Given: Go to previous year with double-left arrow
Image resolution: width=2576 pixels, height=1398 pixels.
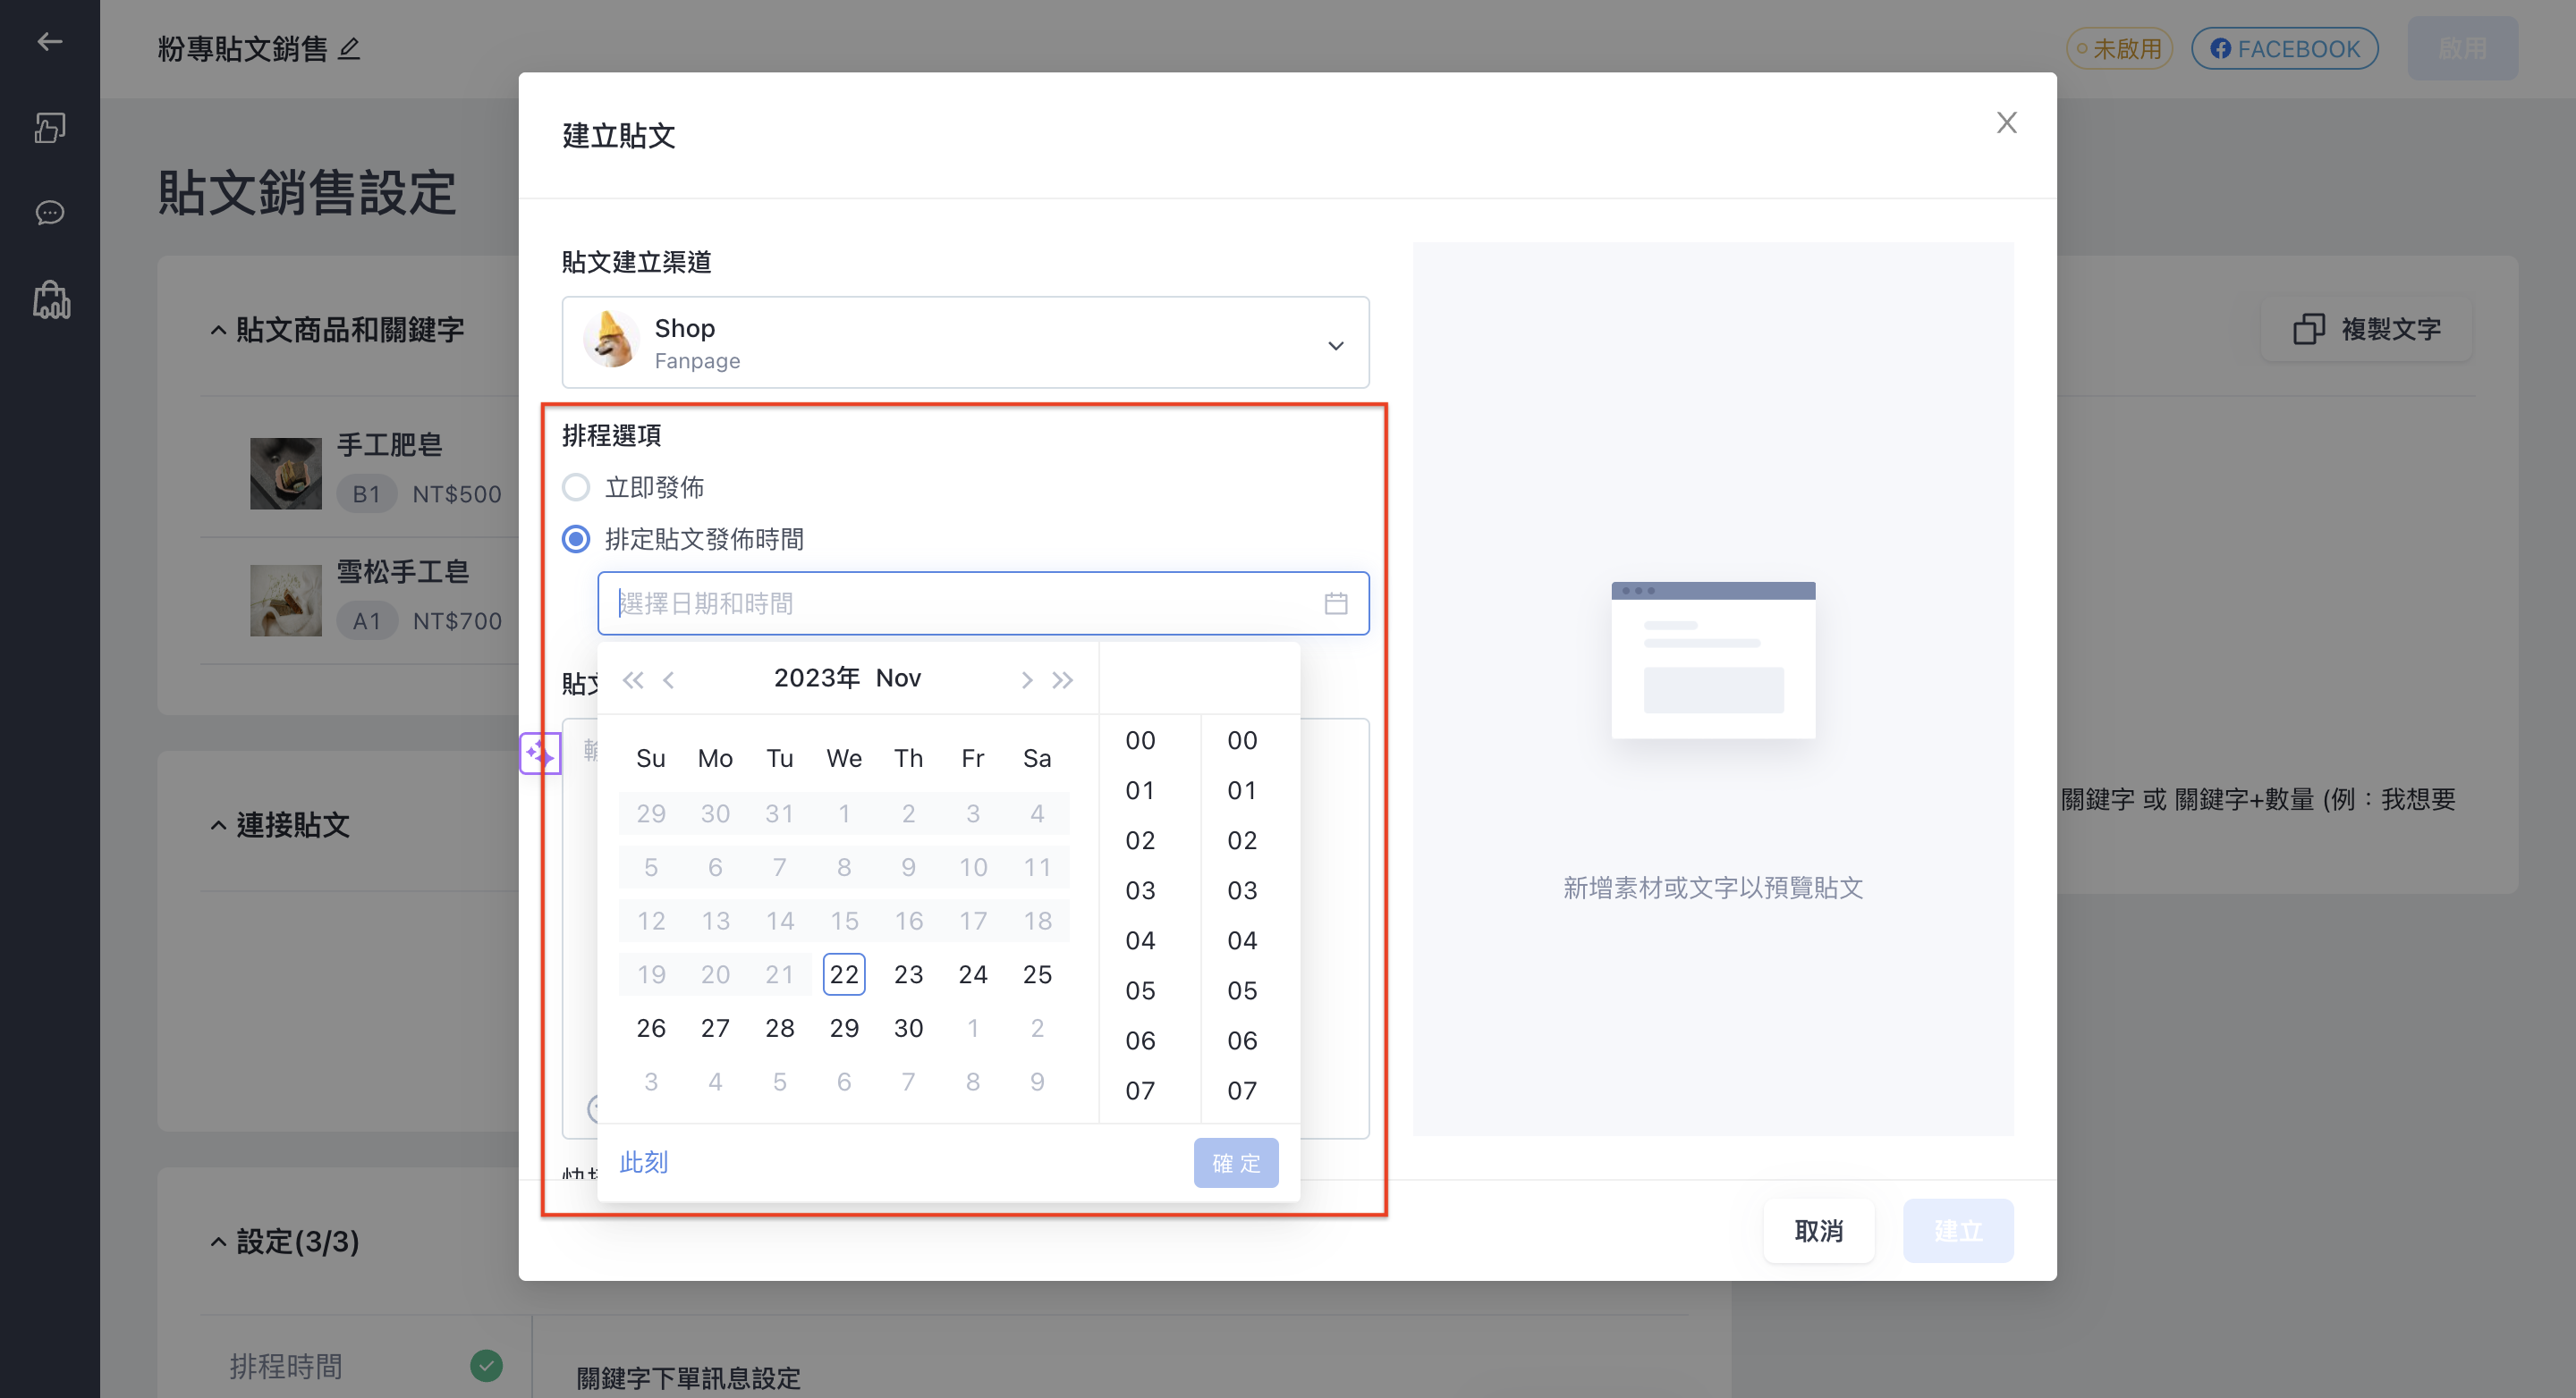Looking at the screenshot, I should [x=632, y=680].
